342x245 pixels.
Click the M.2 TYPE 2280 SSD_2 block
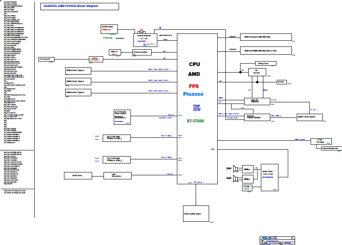117,160
